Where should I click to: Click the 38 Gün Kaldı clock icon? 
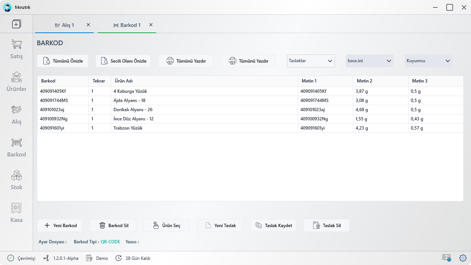pos(118,258)
